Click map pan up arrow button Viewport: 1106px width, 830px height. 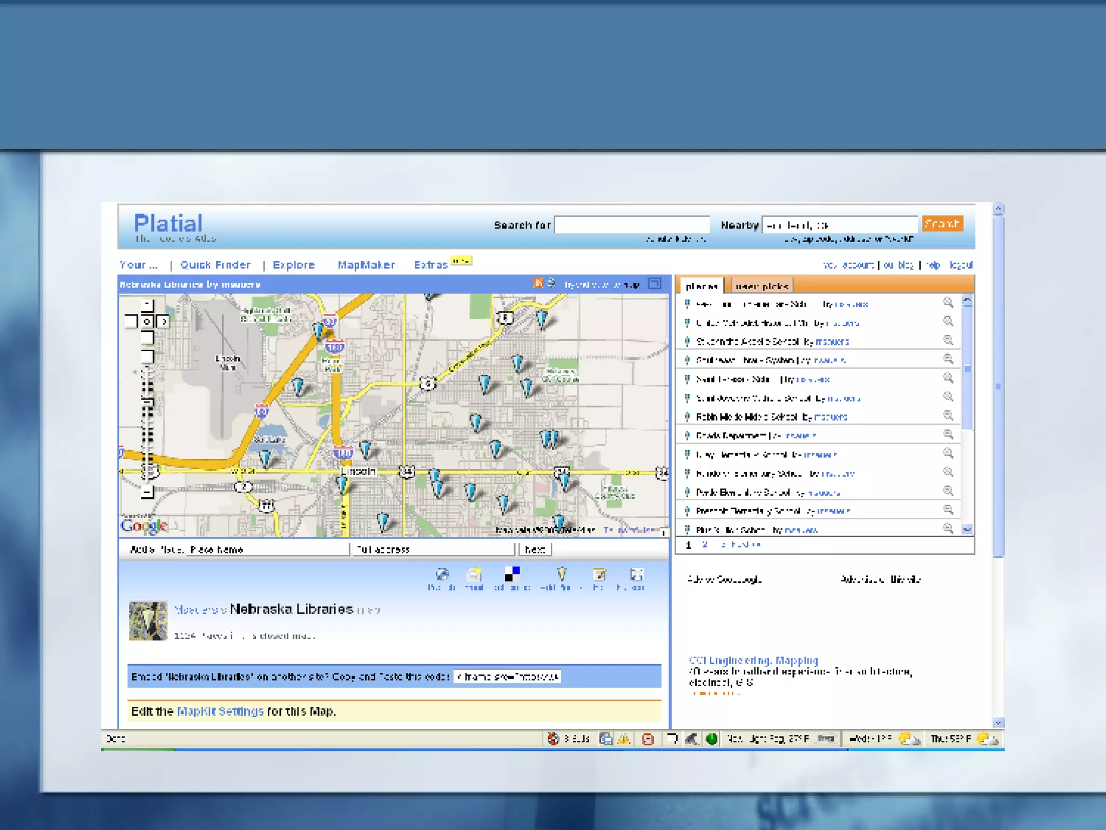pyautogui.click(x=147, y=306)
